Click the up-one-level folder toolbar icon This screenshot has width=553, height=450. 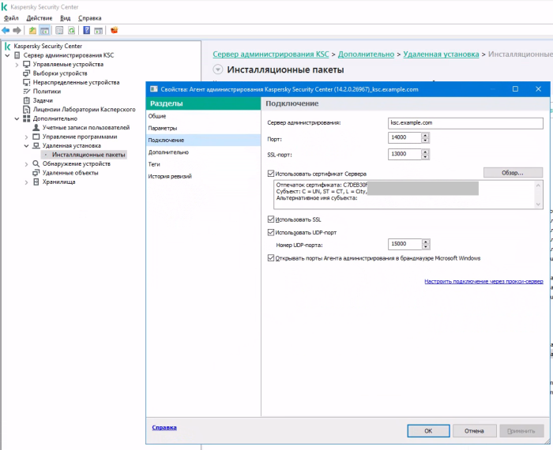(32, 31)
